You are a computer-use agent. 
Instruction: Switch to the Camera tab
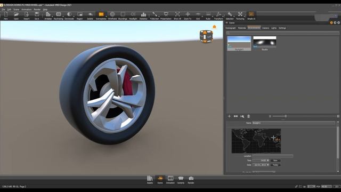(265, 28)
